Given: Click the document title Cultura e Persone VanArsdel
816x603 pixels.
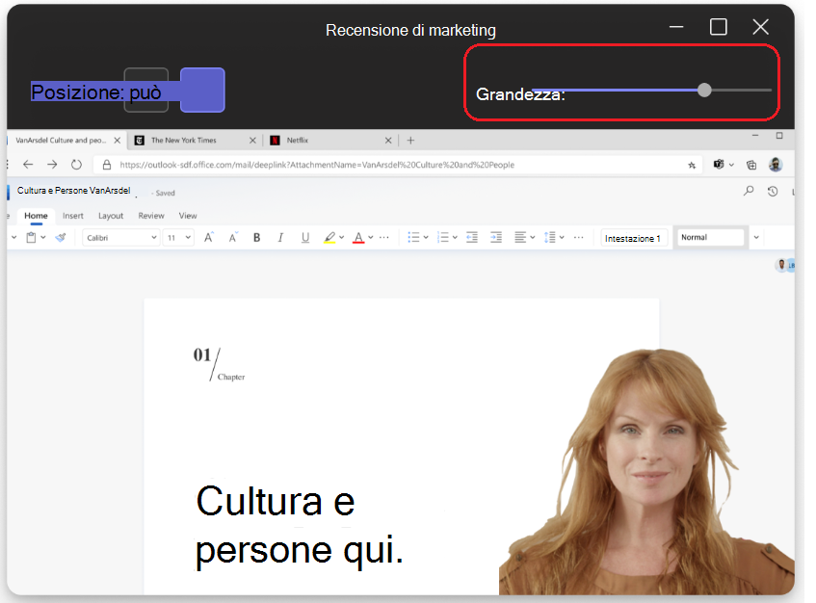Looking at the screenshot, I should pos(74,191).
